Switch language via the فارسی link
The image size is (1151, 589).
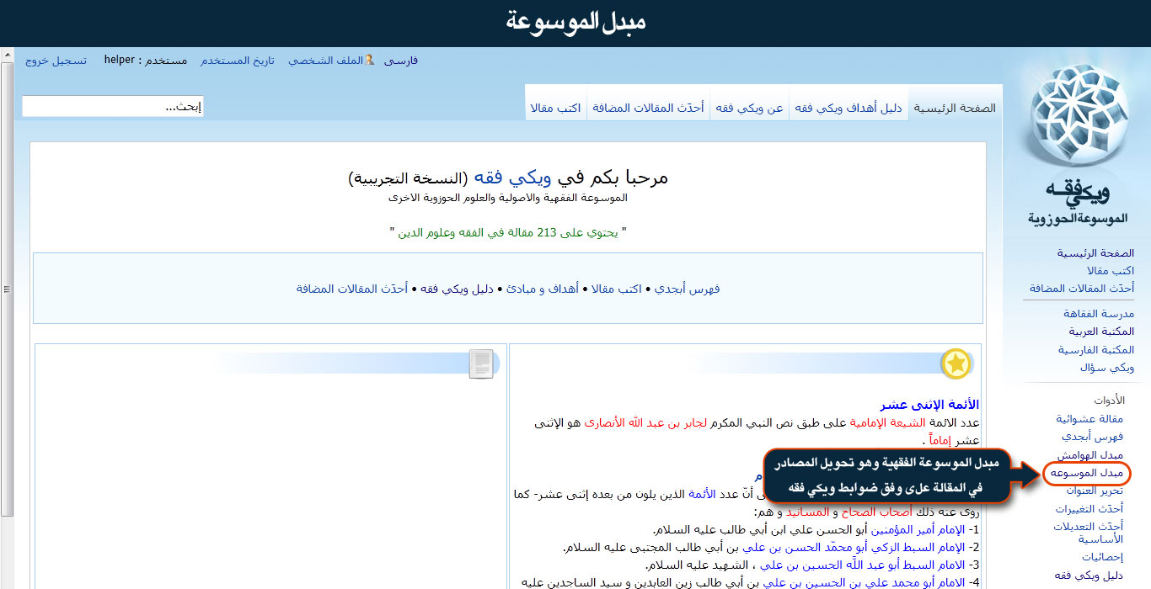click(401, 61)
